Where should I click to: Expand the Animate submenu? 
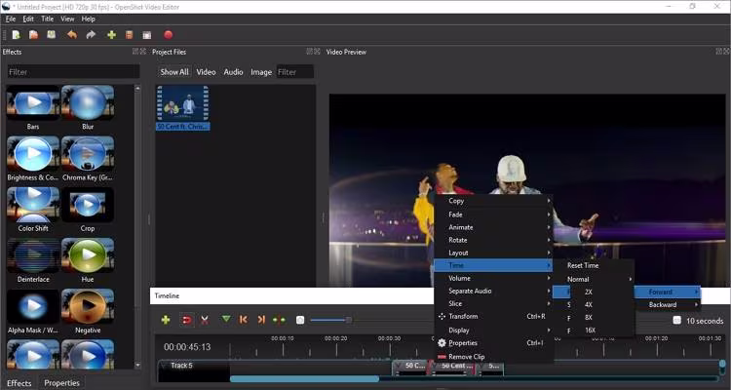pos(493,227)
